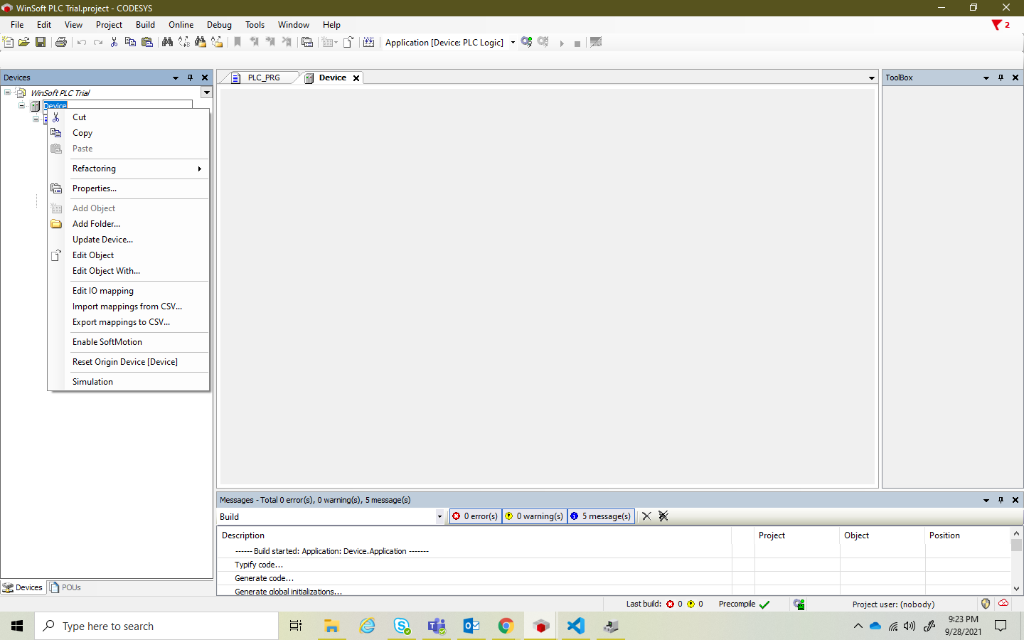Click the Properties icon in the toolbar

coord(307,43)
